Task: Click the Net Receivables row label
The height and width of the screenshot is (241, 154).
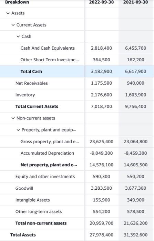Action: (x=32, y=83)
